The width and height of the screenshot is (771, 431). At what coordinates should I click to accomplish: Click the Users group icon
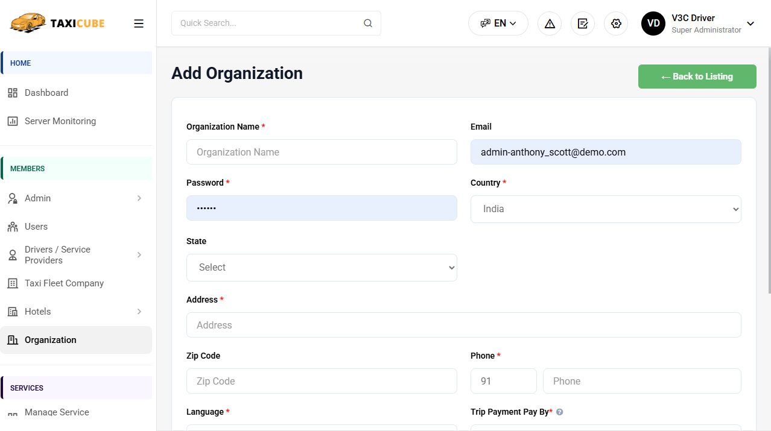tap(13, 227)
